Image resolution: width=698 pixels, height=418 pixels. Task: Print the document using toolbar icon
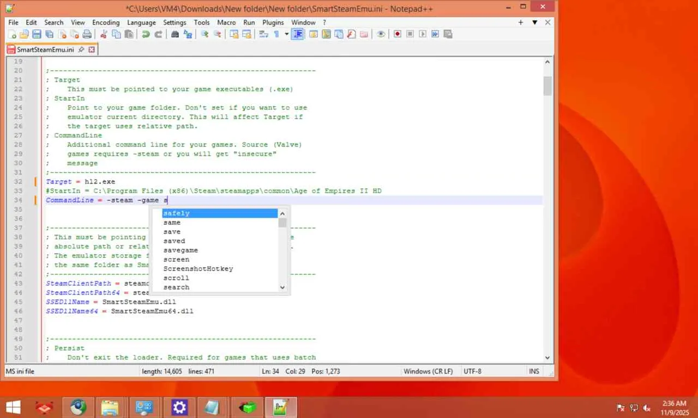pyautogui.click(x=87, y=34)
